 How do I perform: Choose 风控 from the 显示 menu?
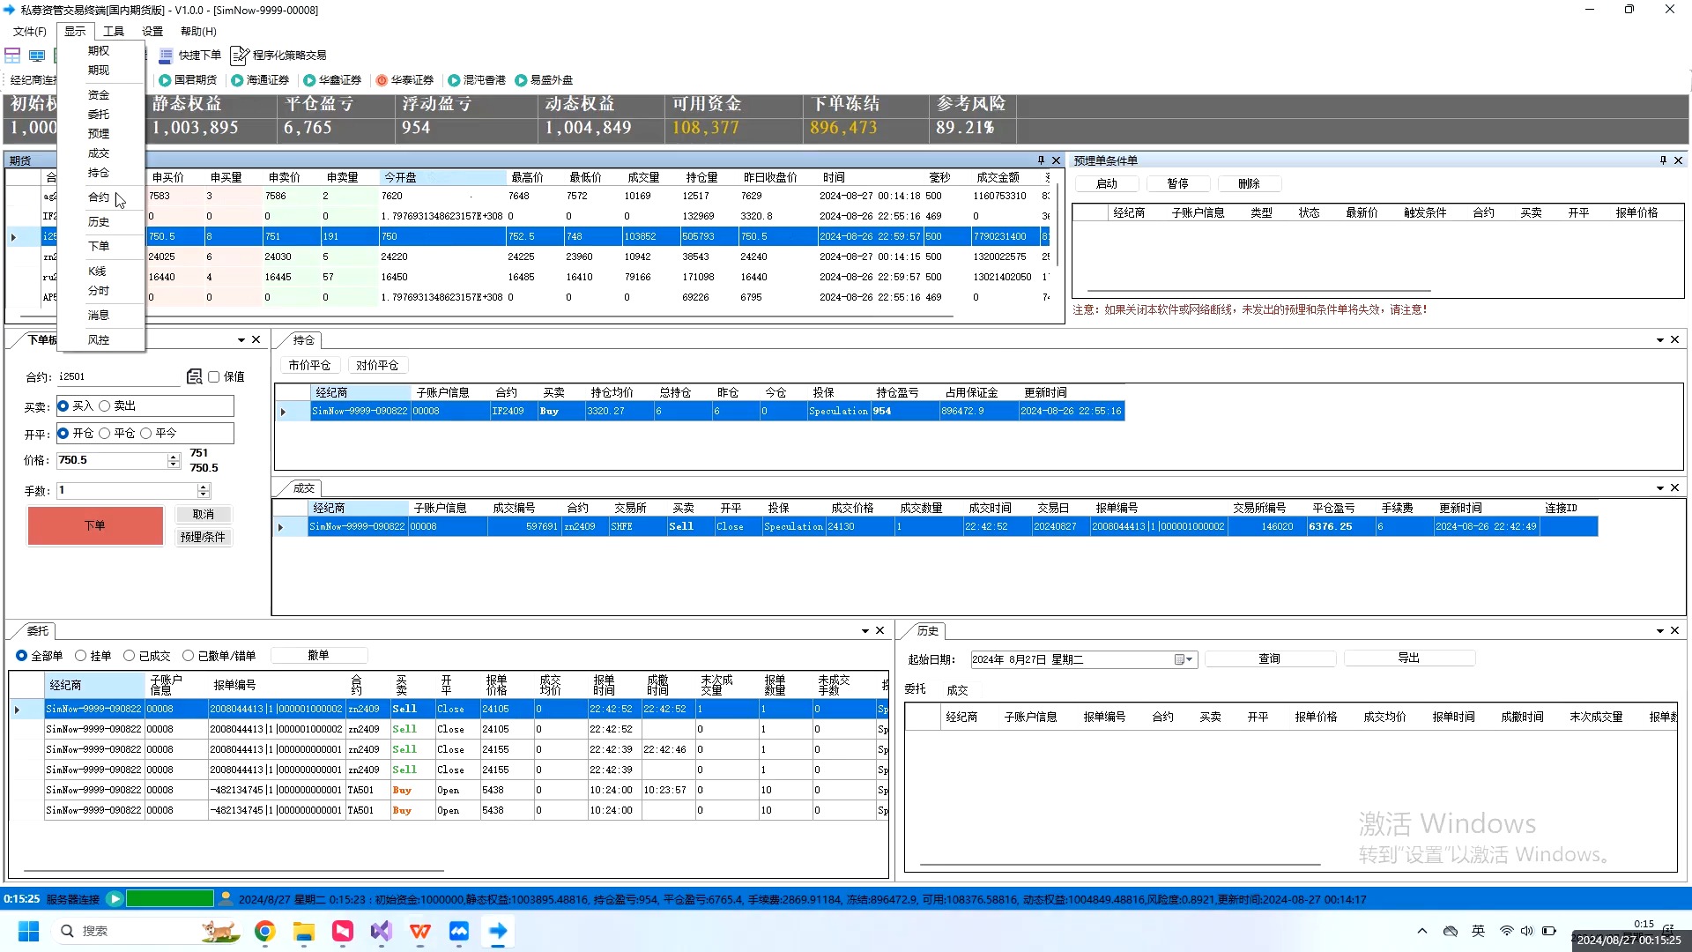click(x=99, y=340)
